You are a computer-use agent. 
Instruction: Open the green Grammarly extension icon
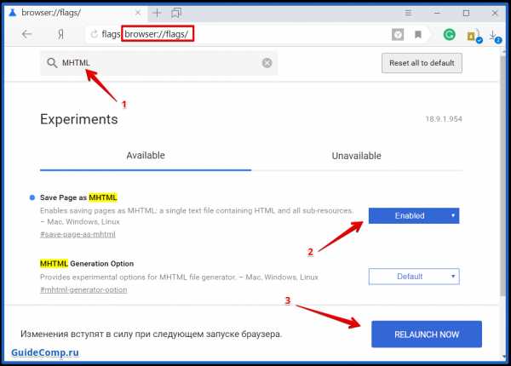click(449, 35)
